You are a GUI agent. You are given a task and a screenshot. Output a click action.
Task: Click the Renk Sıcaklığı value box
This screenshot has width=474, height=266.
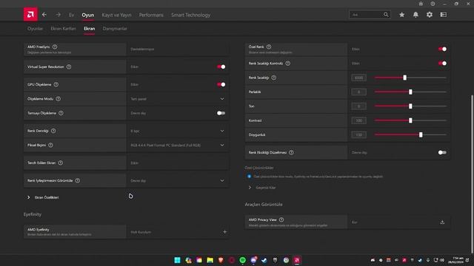coord(358,78)
